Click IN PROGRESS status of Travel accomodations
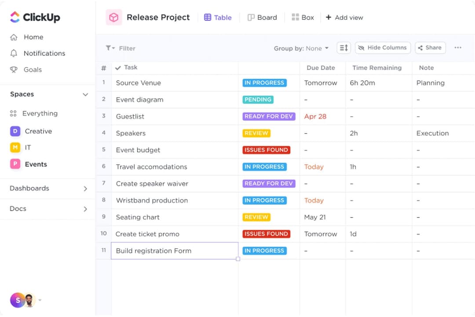Viewport: 475px width, 317px height. 264,167
